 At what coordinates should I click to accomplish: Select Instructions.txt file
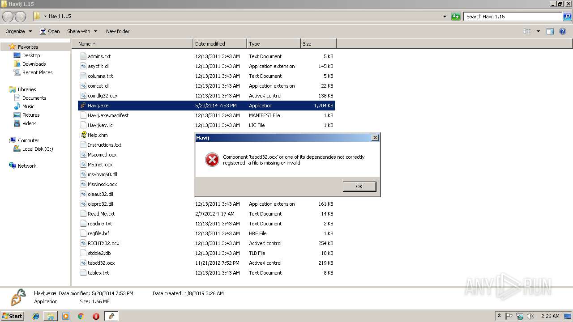(104, 145)
